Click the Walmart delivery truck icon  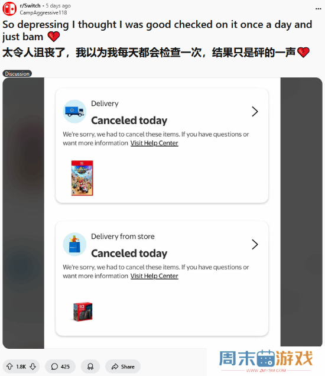point(74,112)
